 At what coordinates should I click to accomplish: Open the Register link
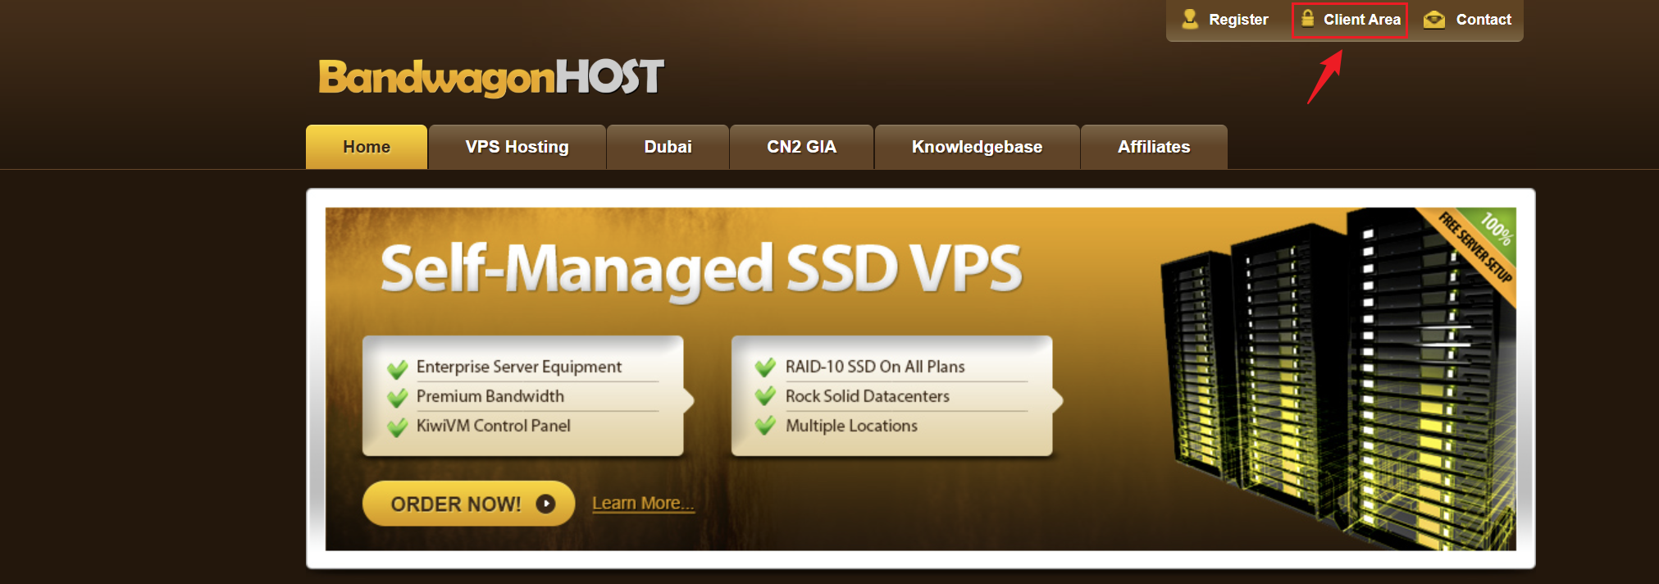coord(1238,20)
